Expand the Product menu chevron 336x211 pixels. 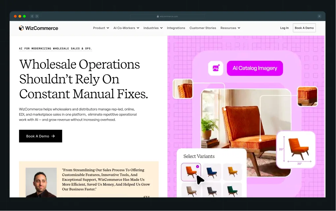(108, 28)
